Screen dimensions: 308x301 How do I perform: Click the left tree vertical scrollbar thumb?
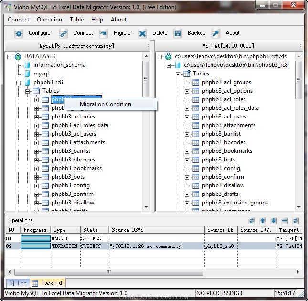(x=146, y=79)
